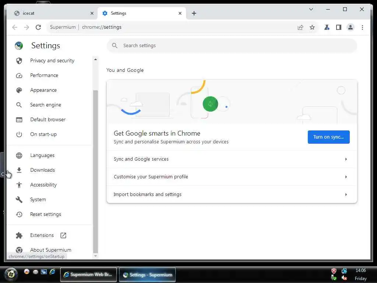The height and width of the screenshot is (283, 377).
Task: Switch to the icecat tab
Action: pos(52,13)
